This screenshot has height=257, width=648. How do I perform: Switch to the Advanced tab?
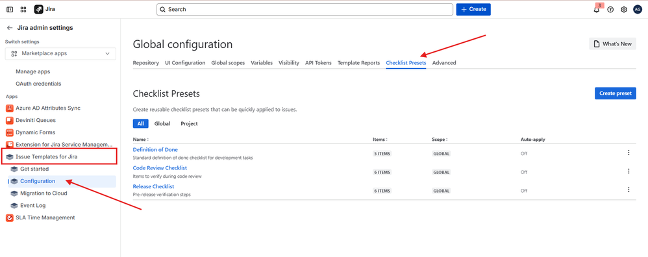click(444, 63)
